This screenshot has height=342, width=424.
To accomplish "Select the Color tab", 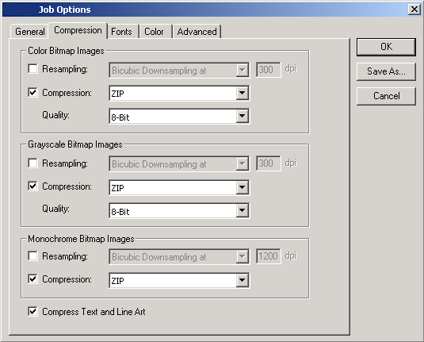I will point(154,32).
